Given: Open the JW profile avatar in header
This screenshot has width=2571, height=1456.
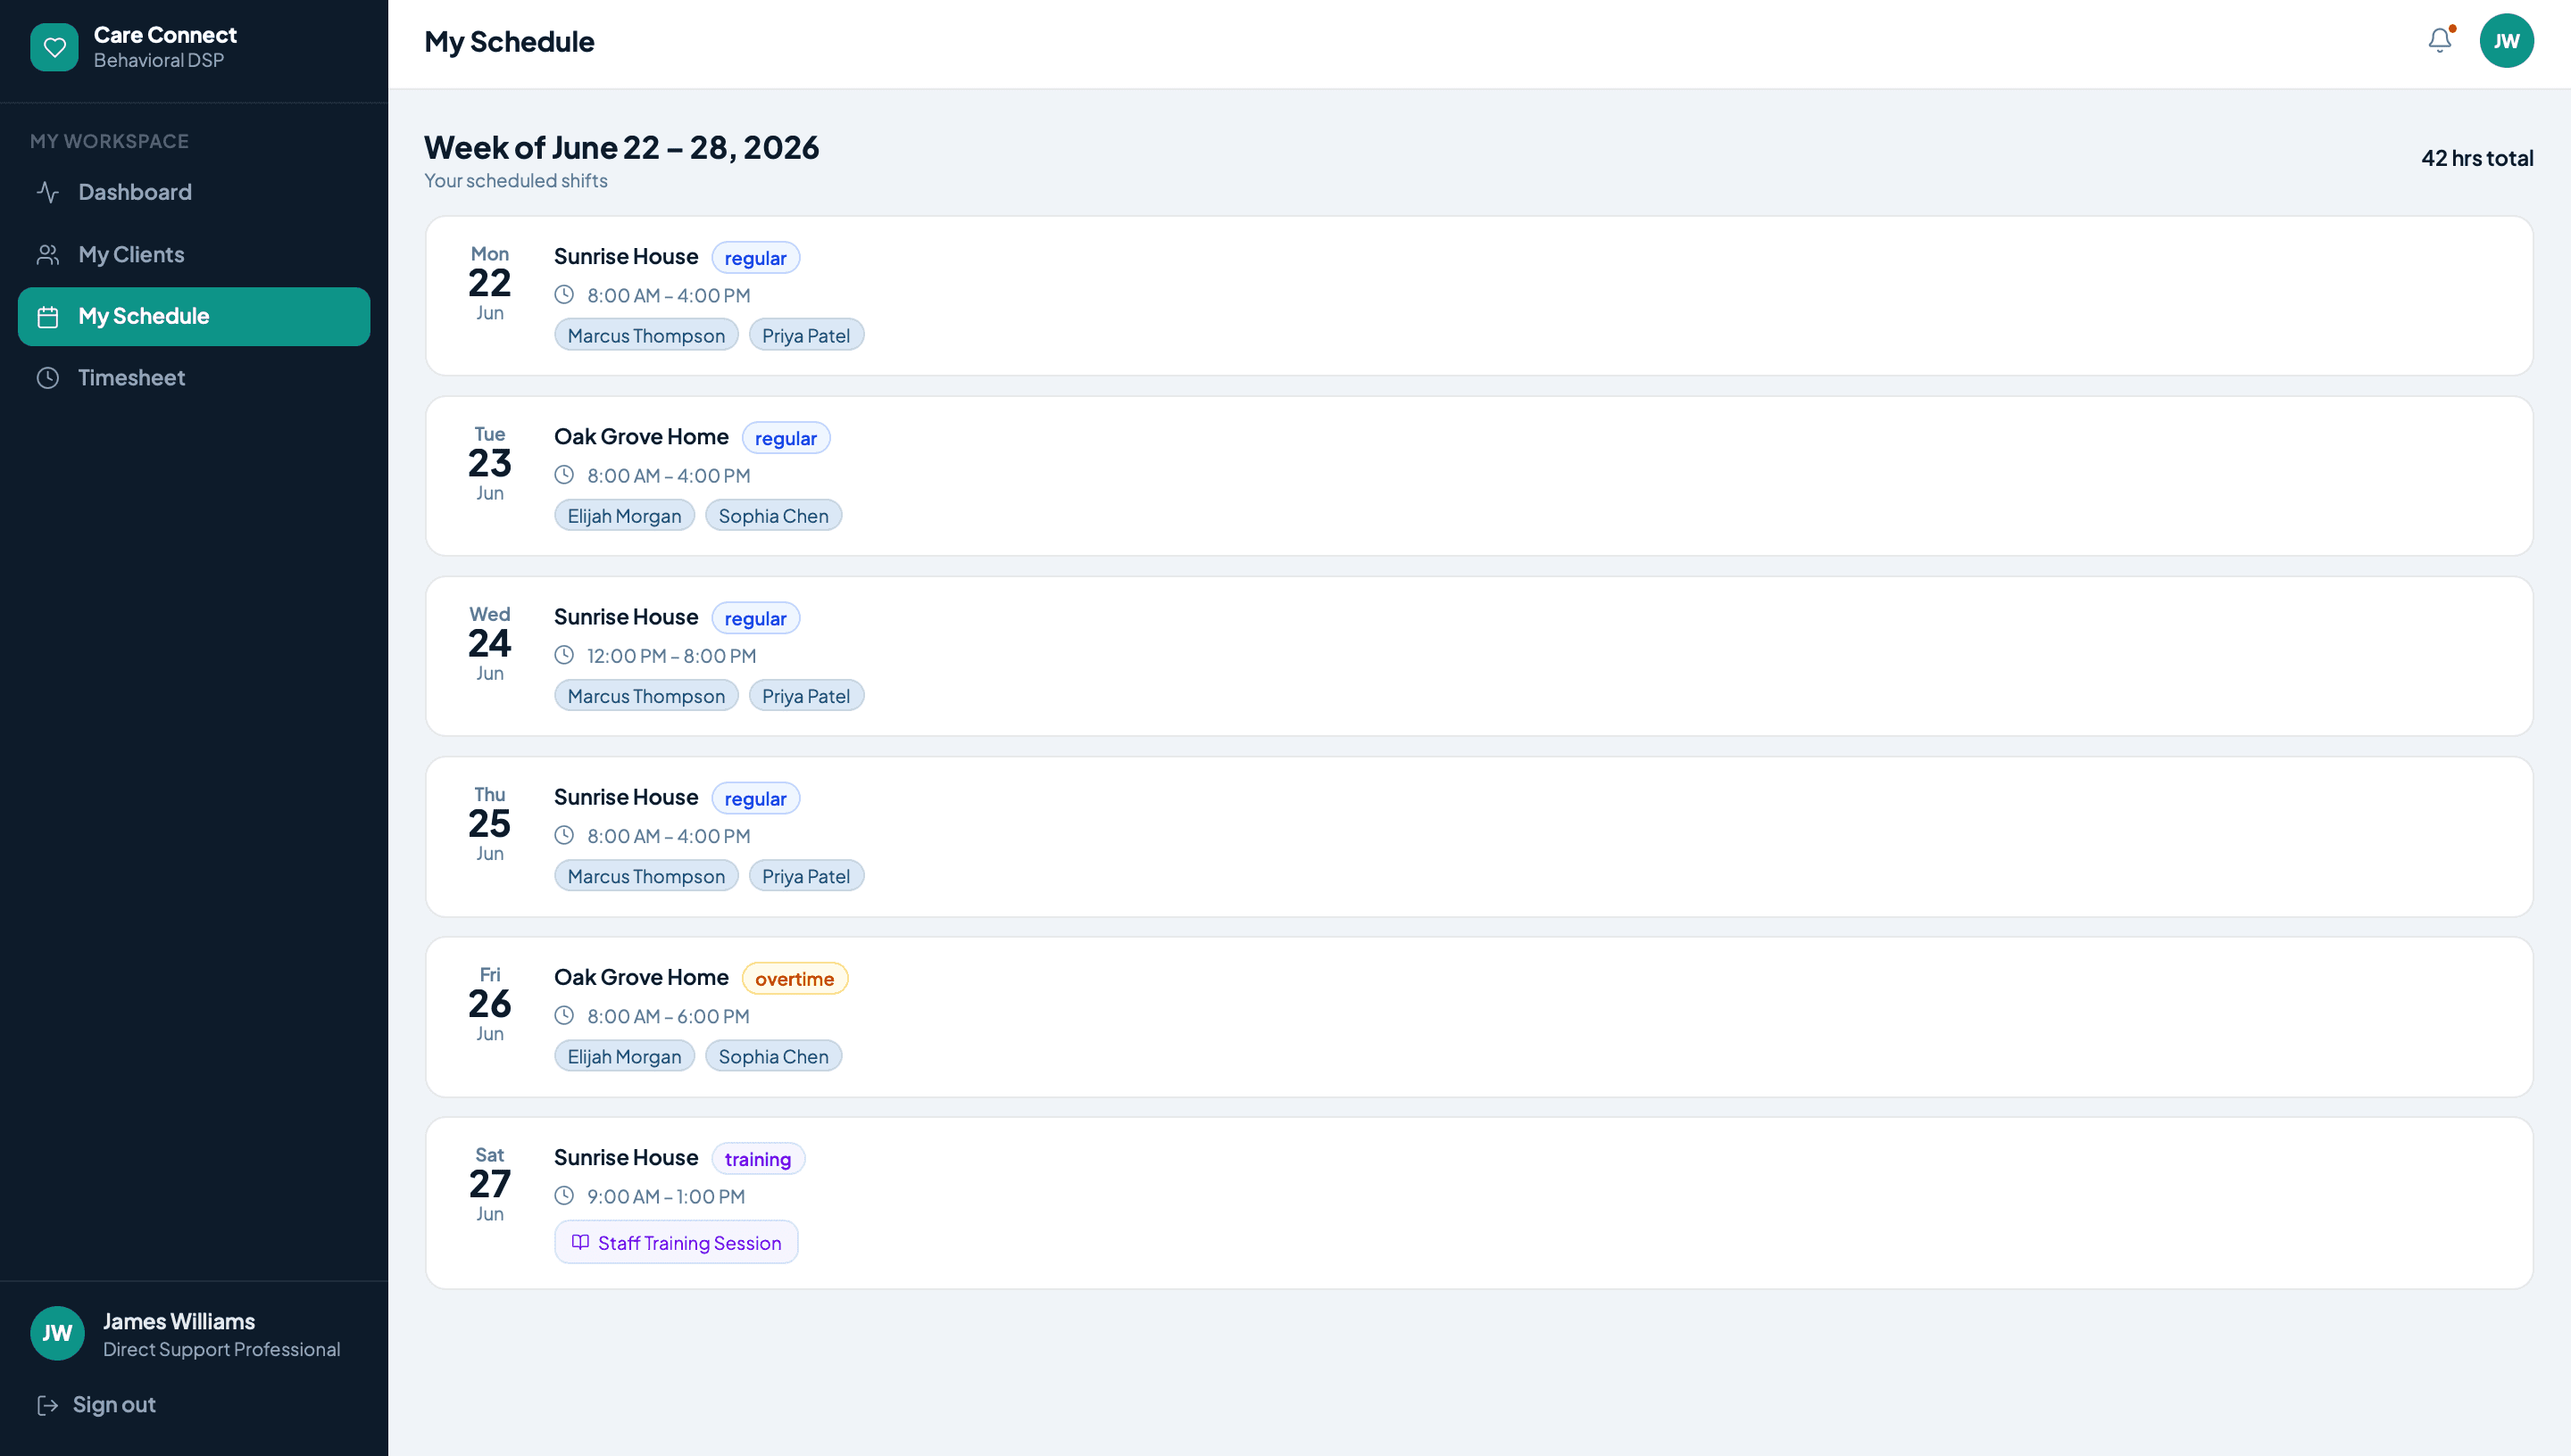Looking at the screenshot, I should [2506, 41].
